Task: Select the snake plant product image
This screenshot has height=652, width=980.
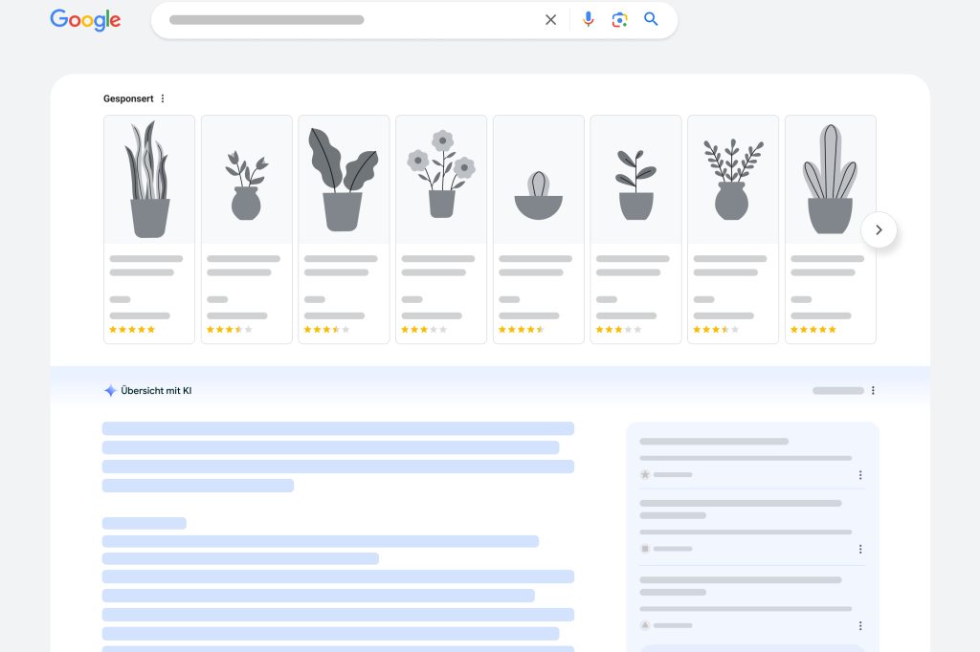Action: (149, 180)
